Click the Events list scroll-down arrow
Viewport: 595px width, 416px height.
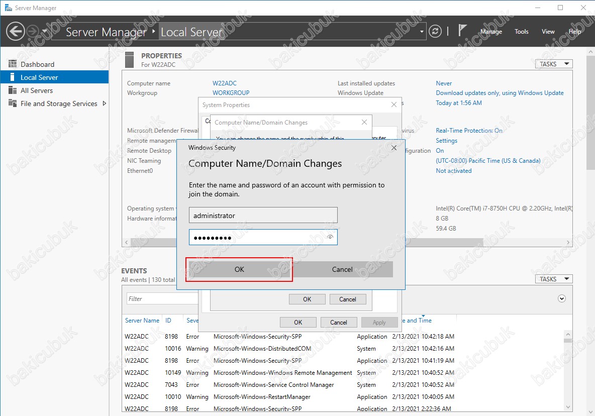[568, 407]
